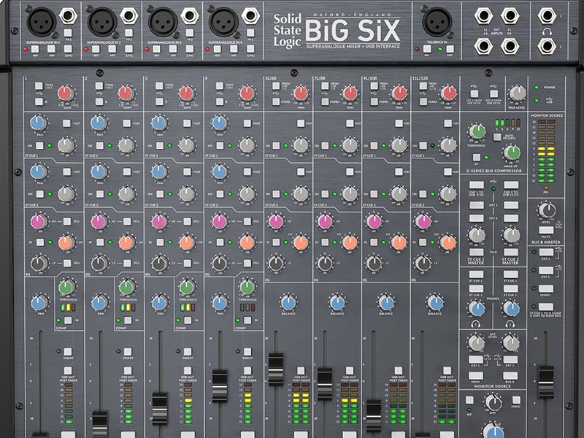Click the green compressor Threshold knob on channel 2

coord(126,287)
